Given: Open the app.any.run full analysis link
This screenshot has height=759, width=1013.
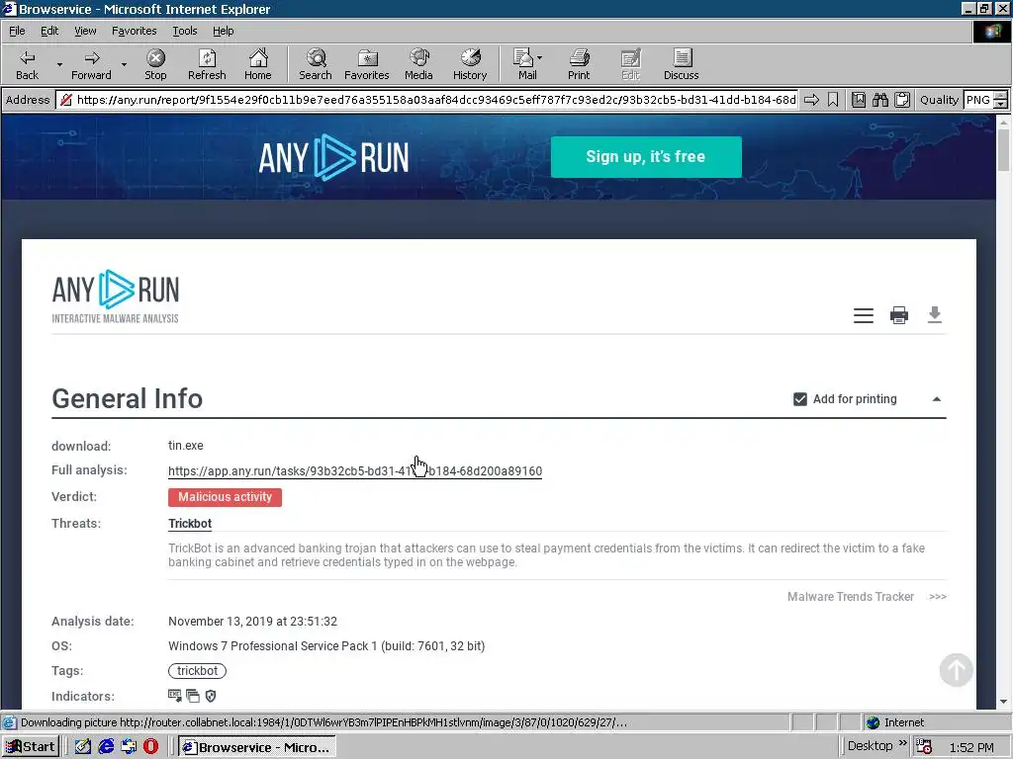Looking at the screenshot, I should point(355,471).
